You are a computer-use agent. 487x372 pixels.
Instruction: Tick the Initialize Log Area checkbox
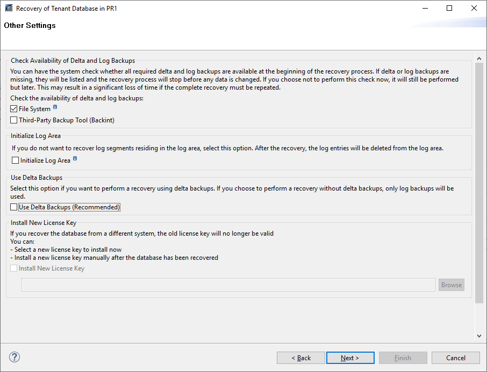pos(16,161)
